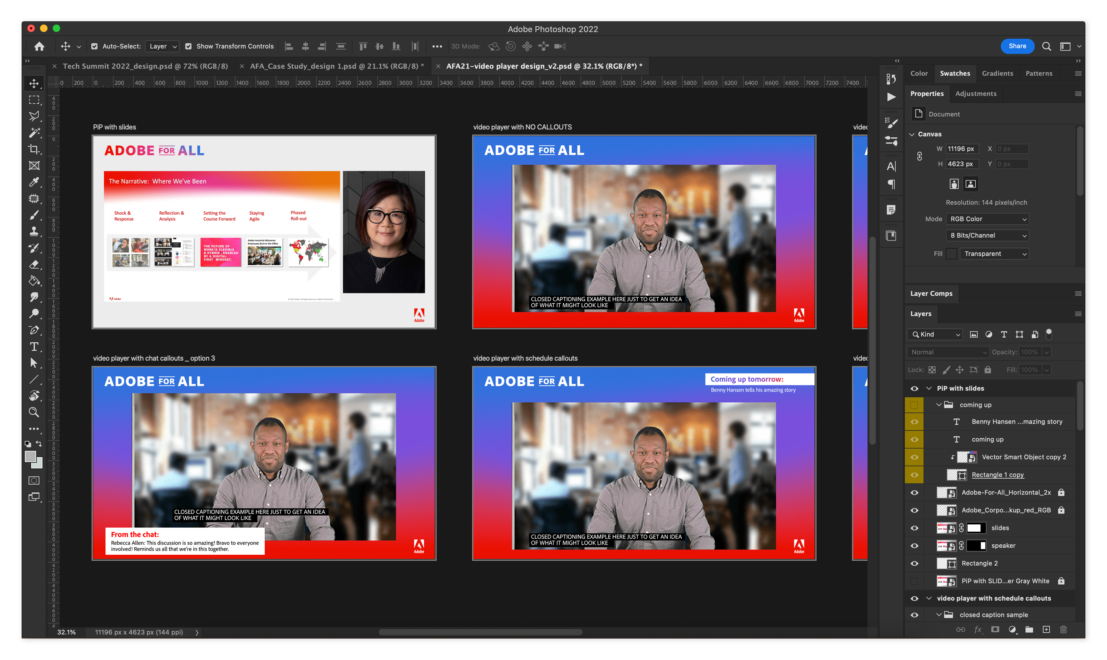The height and width of the screenshot is (660, 1107).
Task: Select the Rectangular Marquee tool
Action: point(34,100)
